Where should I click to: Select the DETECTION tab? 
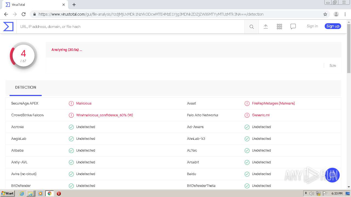point(26,88)
